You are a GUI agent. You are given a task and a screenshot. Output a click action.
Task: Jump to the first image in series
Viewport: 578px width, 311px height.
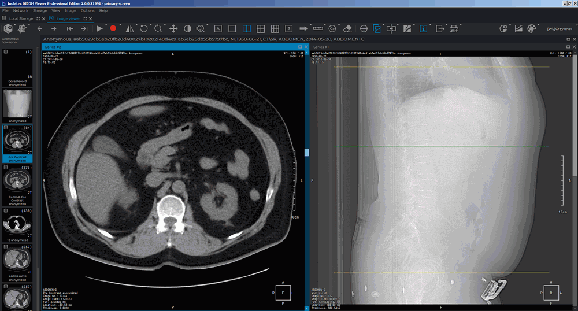pos(70,28)
